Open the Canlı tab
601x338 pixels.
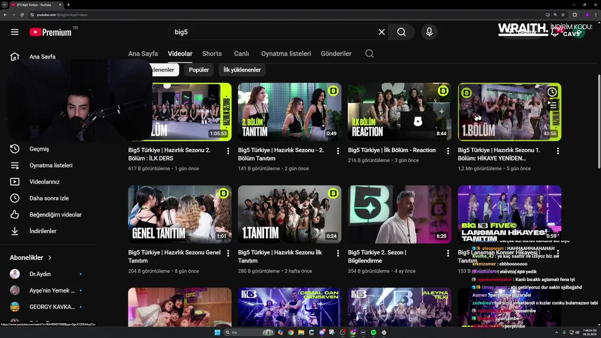(x=241, y=54)
